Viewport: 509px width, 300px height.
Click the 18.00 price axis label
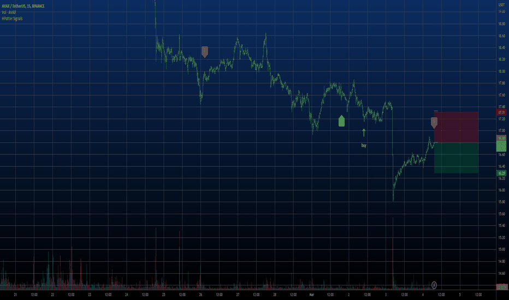(501, 71)
